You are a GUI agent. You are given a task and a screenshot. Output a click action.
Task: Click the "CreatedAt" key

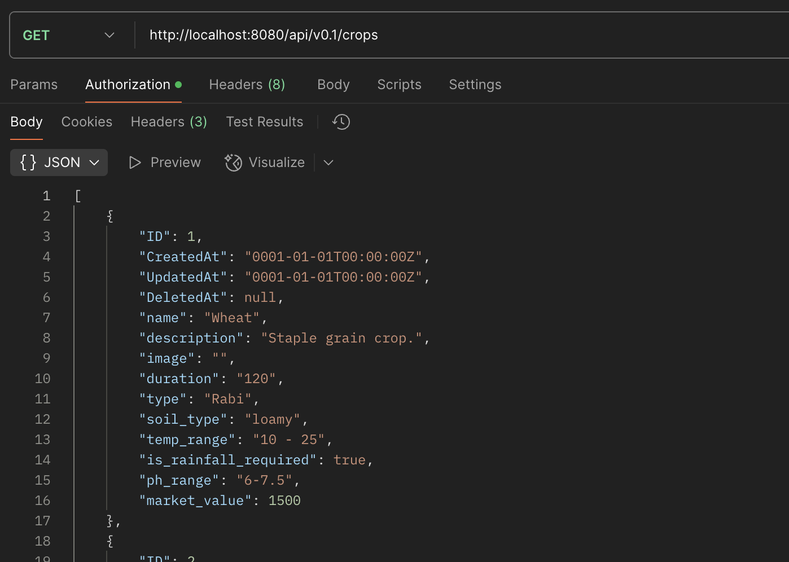tap(183, 257)
